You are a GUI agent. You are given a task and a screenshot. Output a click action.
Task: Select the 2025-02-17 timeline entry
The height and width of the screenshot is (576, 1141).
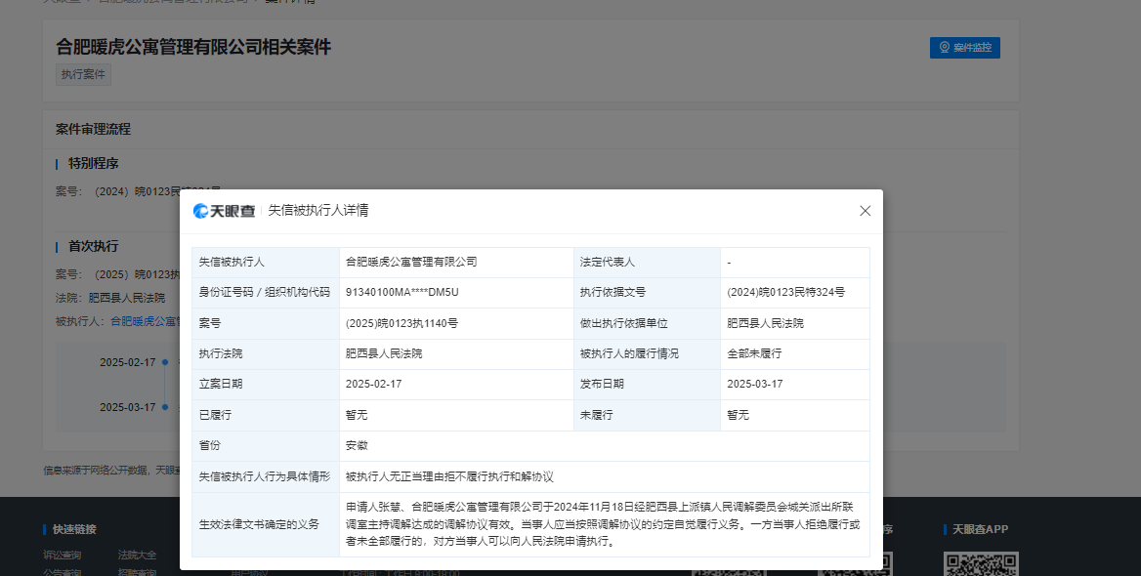127,362
